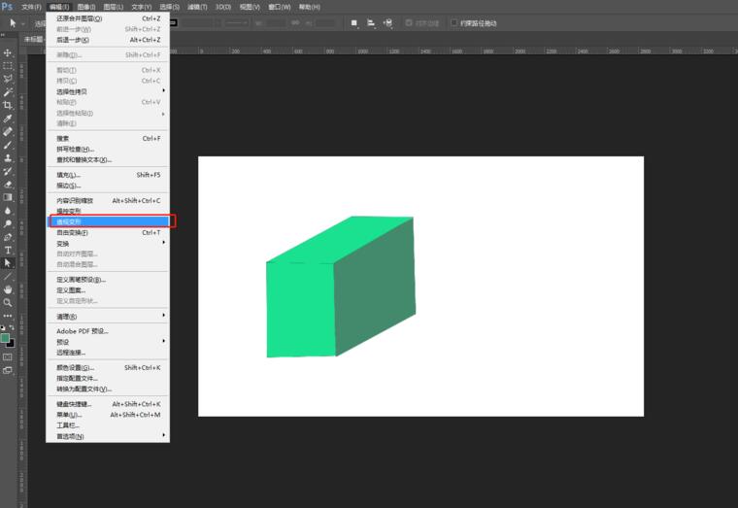
Task: Open the 图像 menu in menu bar
Action: pyautogui.click(x=86, y=7)
